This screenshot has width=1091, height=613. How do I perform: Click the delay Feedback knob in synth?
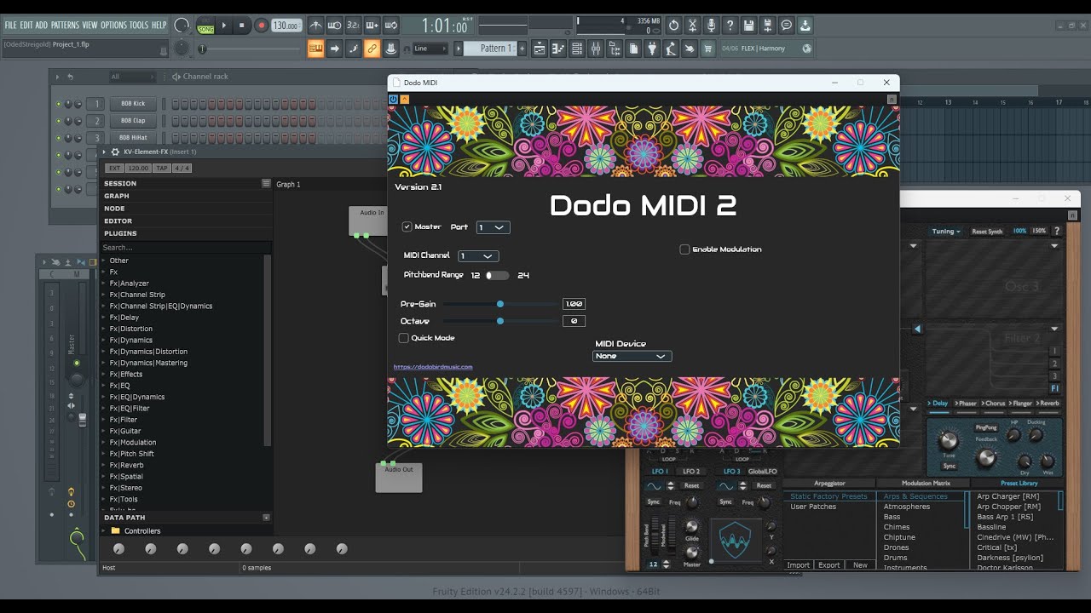(986, 458)
